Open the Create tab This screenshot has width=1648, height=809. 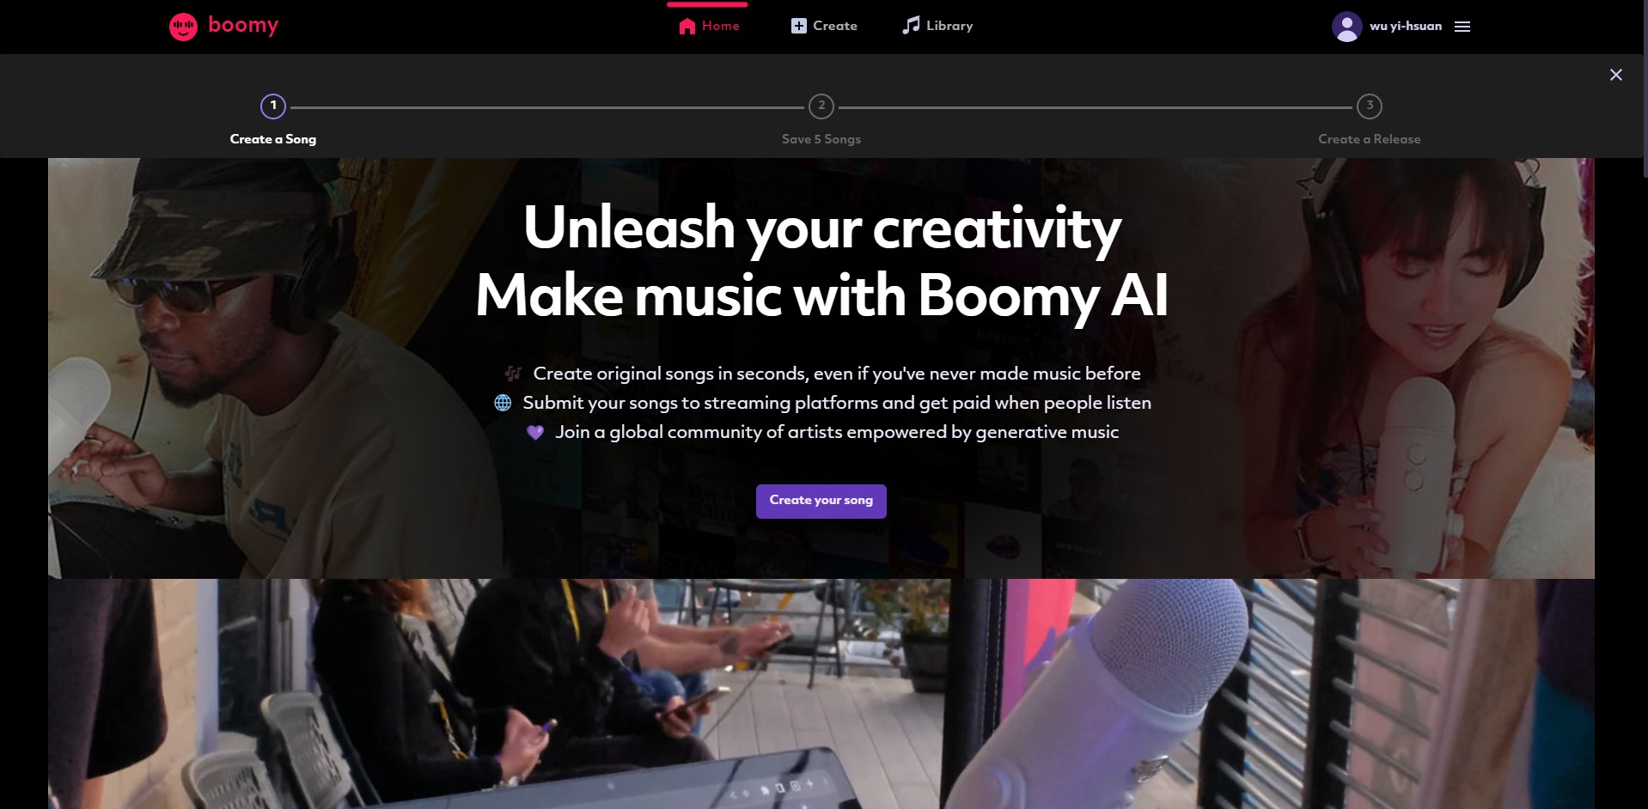[824, 27]
